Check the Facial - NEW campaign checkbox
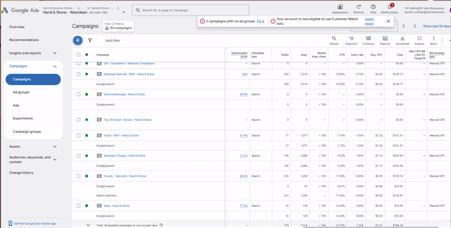451x228 pixels. [79, 135]
